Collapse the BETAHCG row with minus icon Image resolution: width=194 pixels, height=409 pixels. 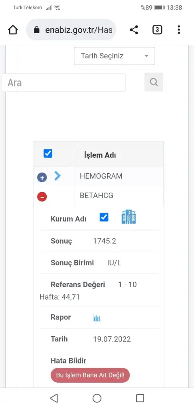coord(42,197)
